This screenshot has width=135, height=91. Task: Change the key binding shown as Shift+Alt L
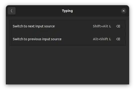pos(102,26)
